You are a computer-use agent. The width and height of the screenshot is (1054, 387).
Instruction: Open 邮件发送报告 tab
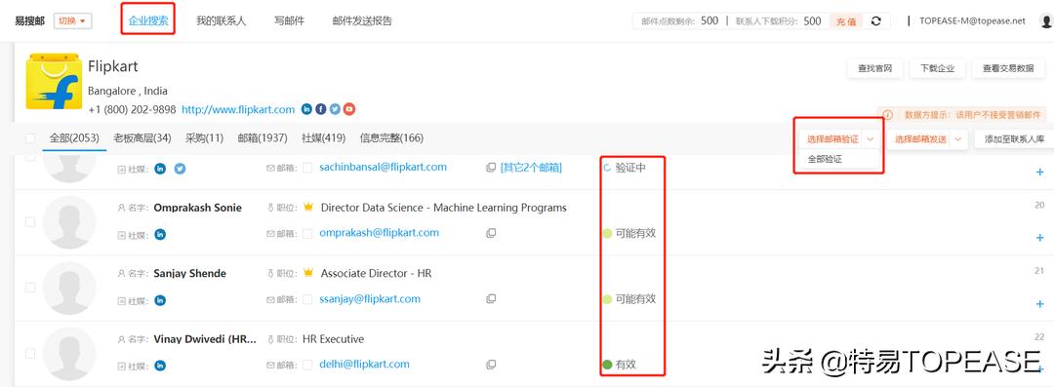(362, 20)
